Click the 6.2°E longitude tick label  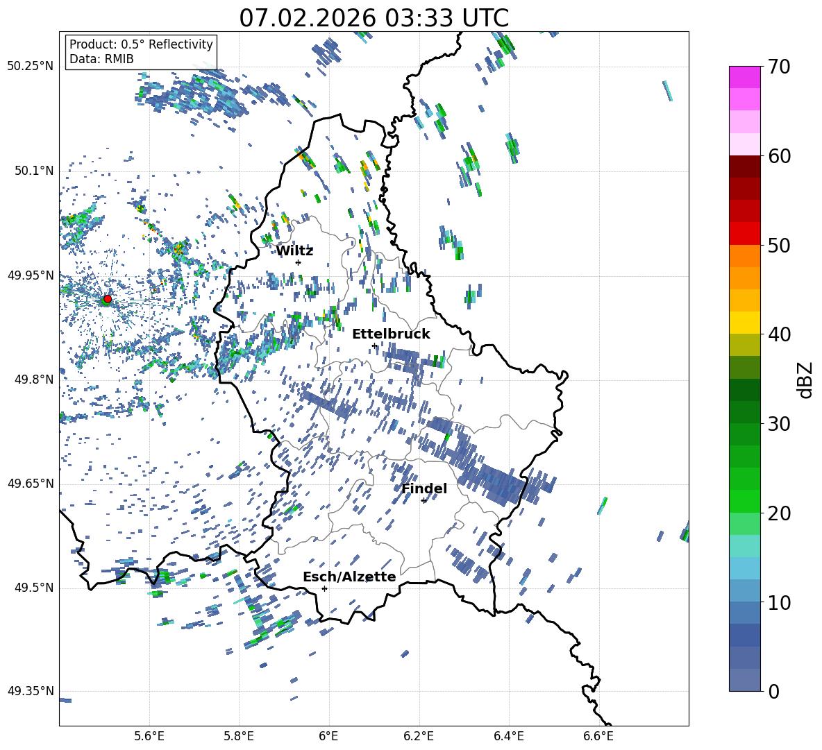pyautogui.click(x=419, y=736)
